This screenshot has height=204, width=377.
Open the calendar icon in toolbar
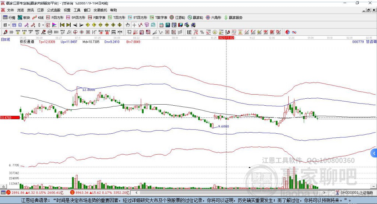[x=161, y=25]
